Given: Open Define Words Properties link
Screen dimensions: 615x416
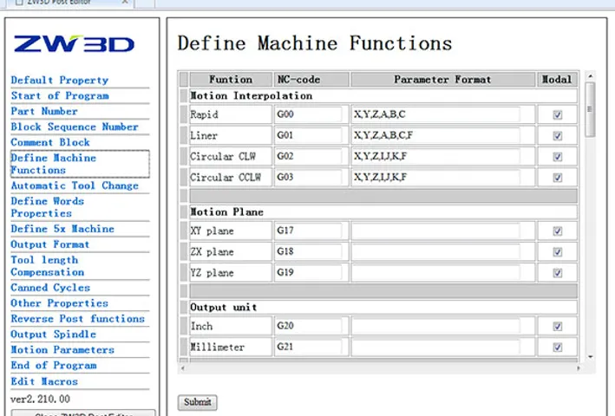Looking at the screenshot, I should 47,207.
